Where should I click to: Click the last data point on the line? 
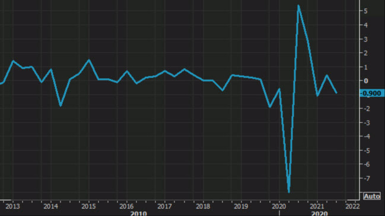(x=336, y=93)
